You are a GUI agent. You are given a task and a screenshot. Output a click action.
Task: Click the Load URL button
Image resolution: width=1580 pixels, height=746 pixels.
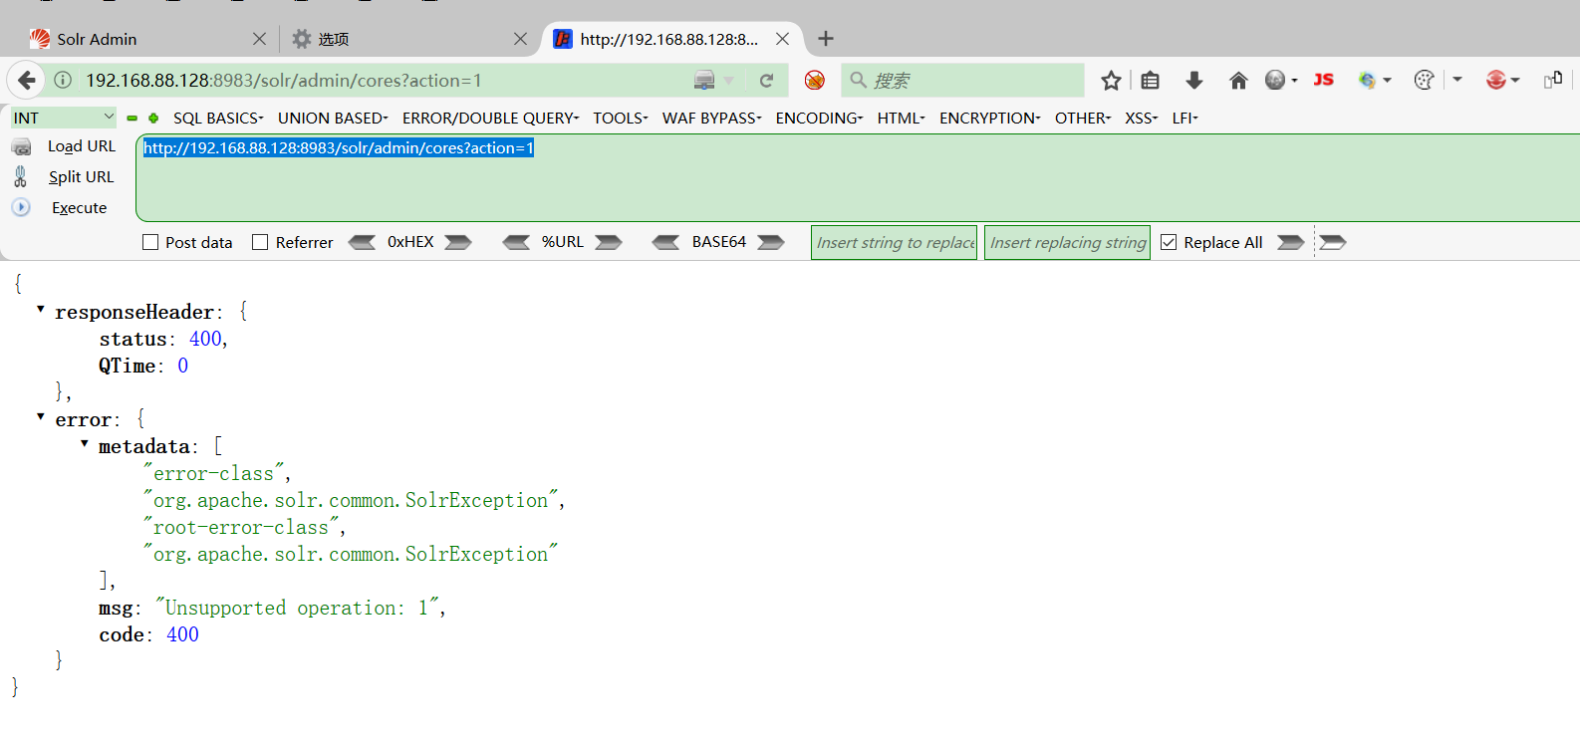tap(82, 146)
